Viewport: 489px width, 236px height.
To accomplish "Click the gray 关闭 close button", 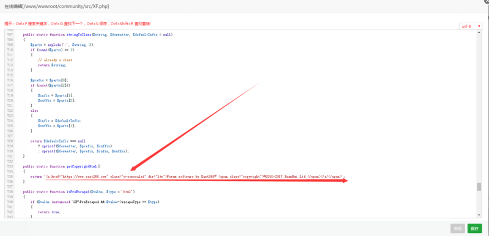I will 457,229.
